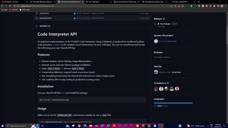Viewport: 228px width, 128px height.
Task: Open the Chrome profile avatar
Action: (x=222, y=6)
